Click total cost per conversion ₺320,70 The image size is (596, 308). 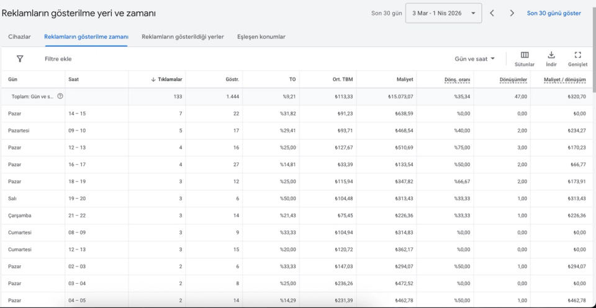(577, 97)
